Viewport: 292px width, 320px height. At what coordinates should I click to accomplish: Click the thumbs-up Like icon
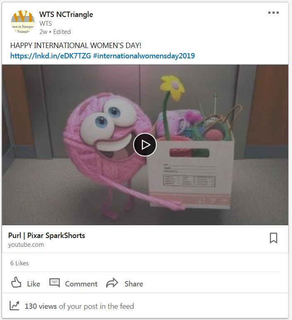pyautogui.click(x=16, y=283)
